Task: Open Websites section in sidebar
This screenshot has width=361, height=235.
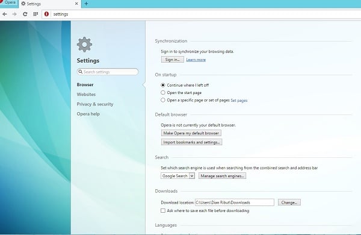Action: (x=86, y=95)
